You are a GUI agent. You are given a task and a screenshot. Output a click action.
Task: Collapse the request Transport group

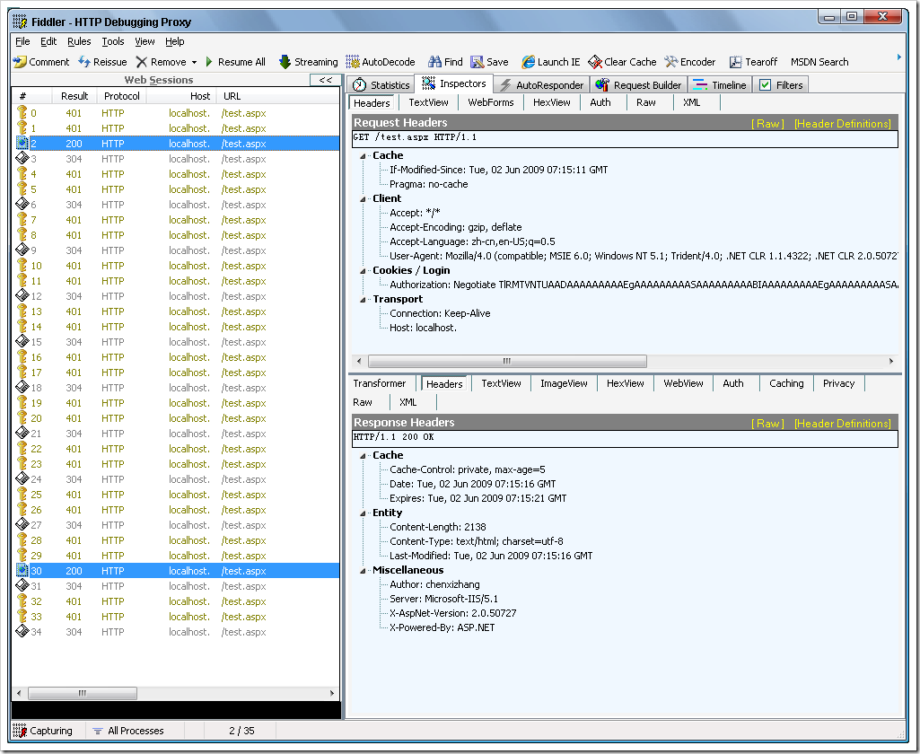[363, 300]
